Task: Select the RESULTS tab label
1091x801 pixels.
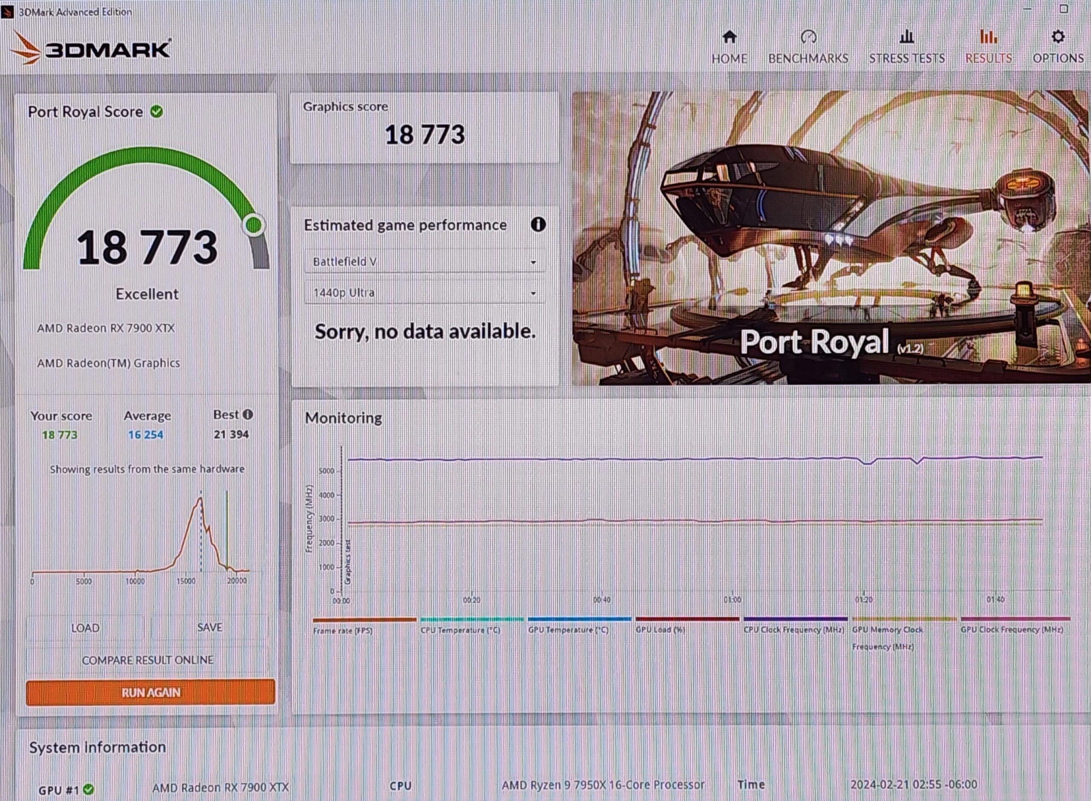Action: point(988,59)
